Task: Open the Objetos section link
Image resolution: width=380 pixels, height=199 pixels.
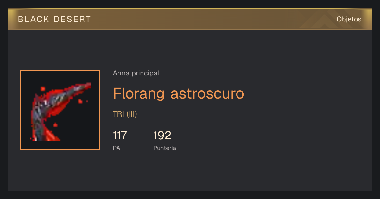Action: pyautogui.click(x=349, y=19)
